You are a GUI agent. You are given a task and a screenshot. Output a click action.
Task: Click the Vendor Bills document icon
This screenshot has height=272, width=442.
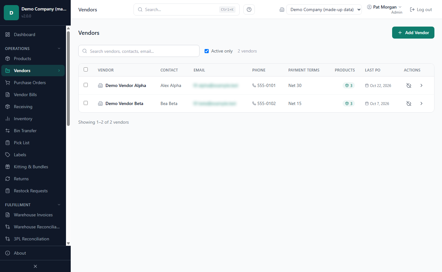coord(8,95)
